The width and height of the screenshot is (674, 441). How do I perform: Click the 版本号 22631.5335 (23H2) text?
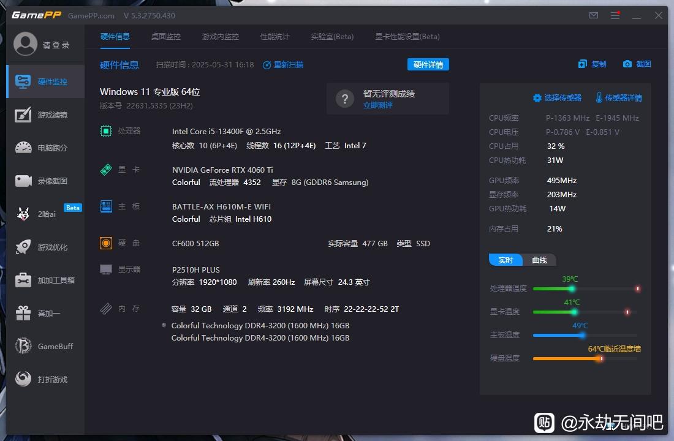click(146, 106)
